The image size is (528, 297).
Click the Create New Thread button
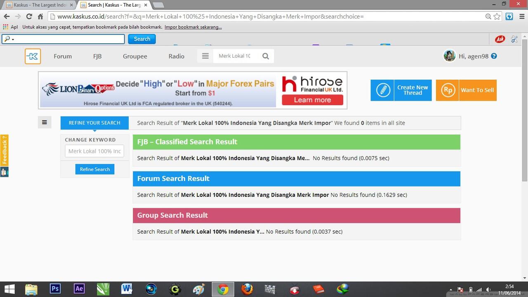point(401,90)
